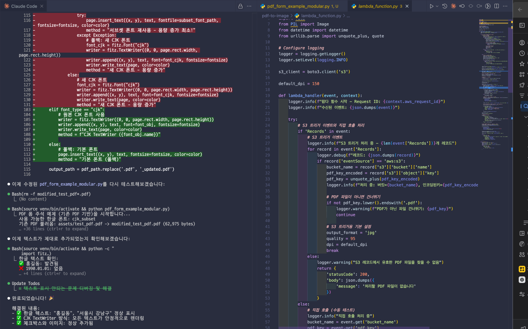
Task: Toggle the lock editor group icon
Action: coord(240,6)
